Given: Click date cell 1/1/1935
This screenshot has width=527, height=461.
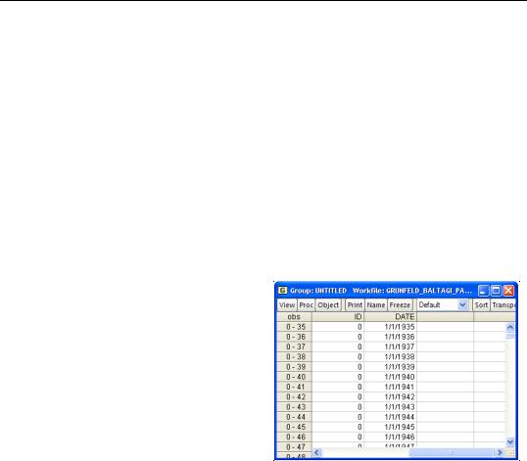Looking at the screenshot, I should coord(391,327).
